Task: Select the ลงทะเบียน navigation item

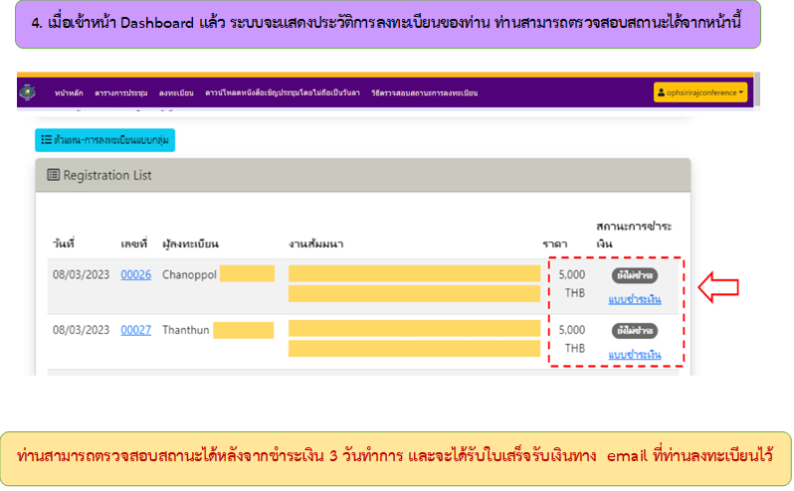Action: [x=176, y=93]
